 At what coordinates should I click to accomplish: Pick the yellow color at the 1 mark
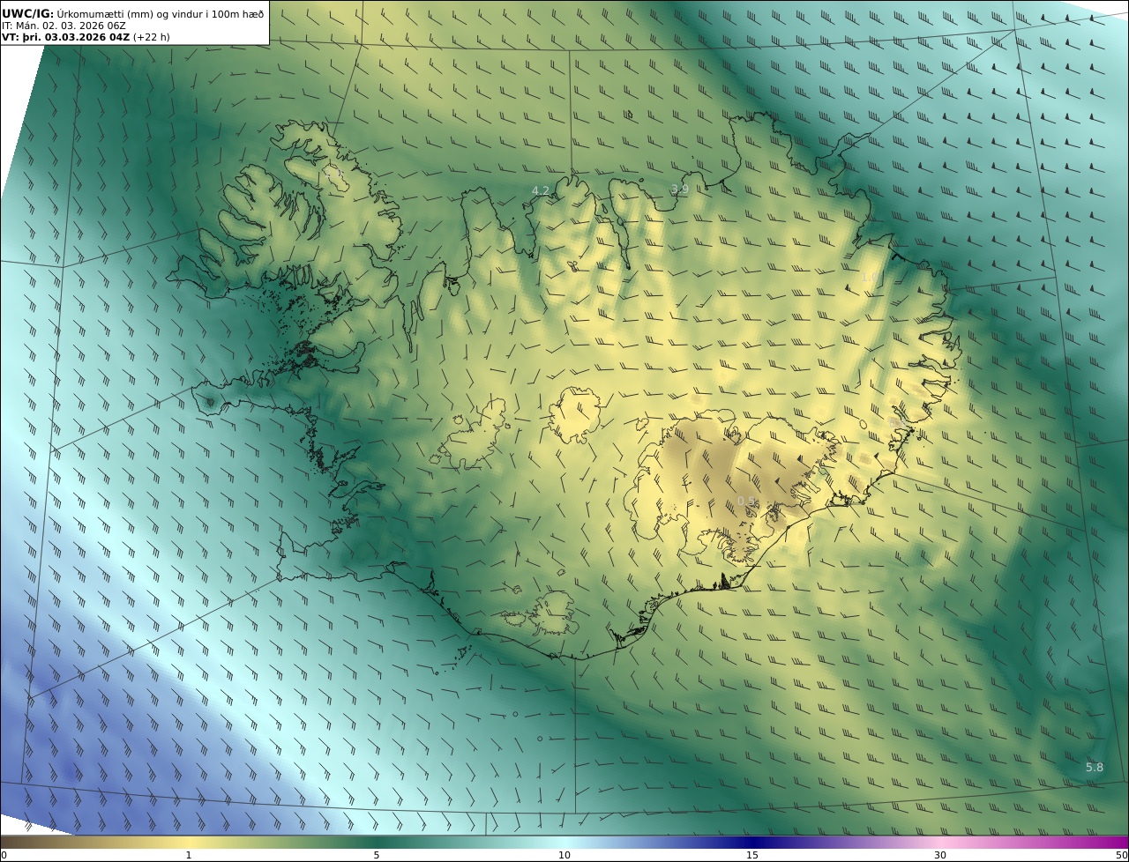tap(188, 843)
